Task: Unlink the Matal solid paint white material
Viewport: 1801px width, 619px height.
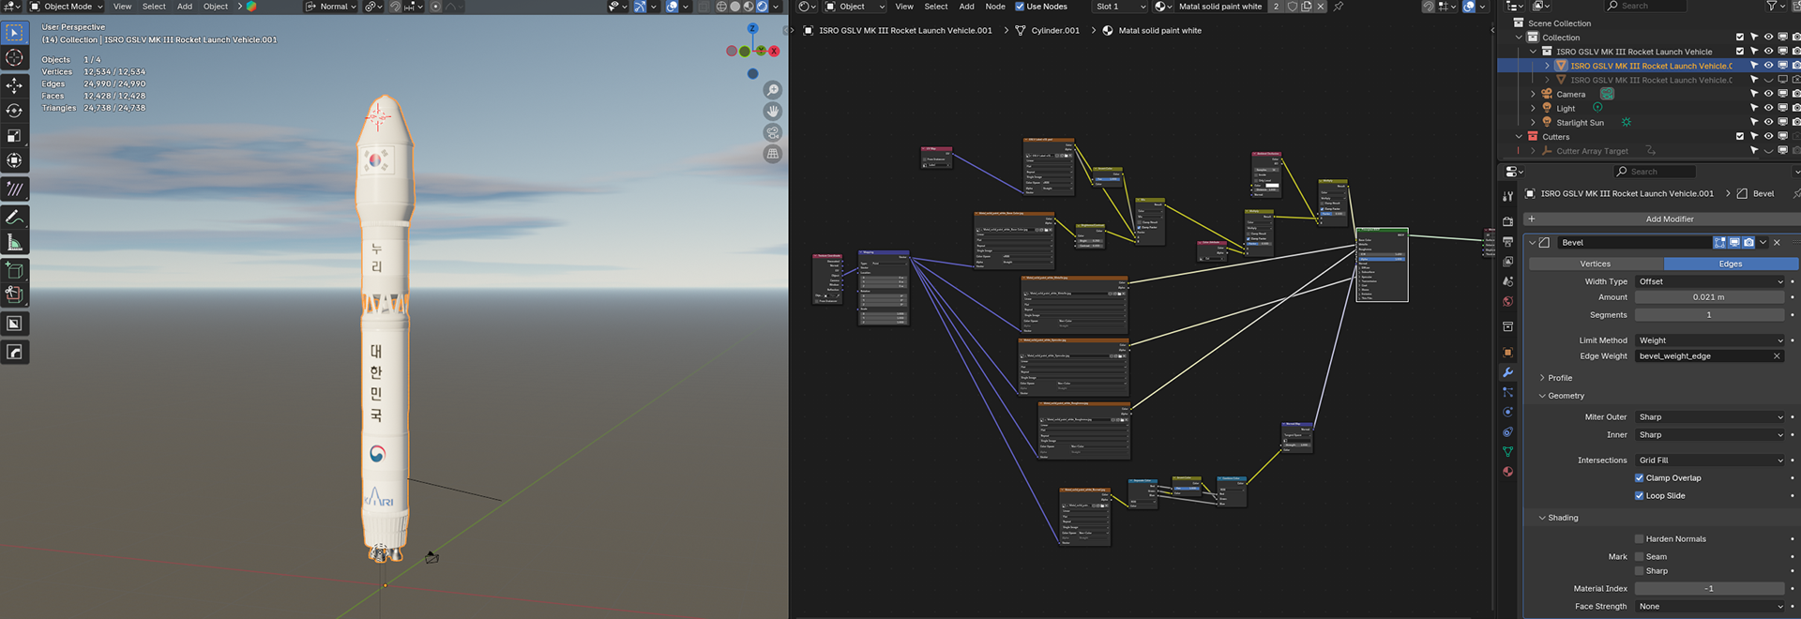Action: pos(1321,7)
